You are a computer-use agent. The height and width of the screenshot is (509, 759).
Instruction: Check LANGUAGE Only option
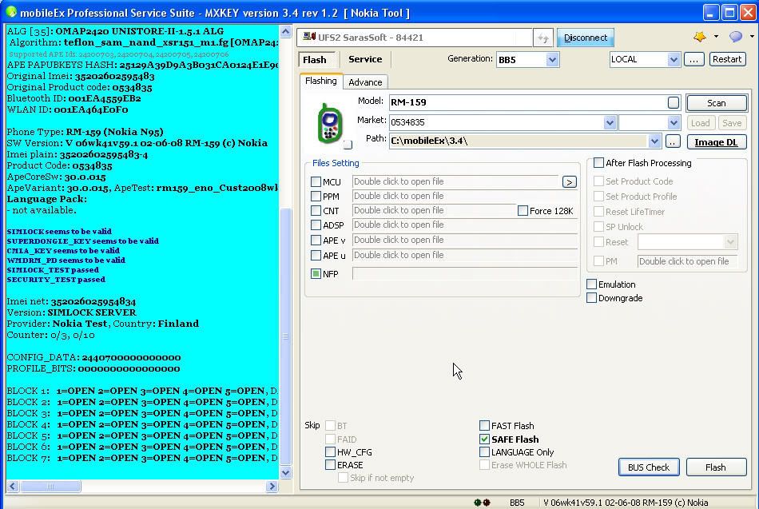pos(484,451)
